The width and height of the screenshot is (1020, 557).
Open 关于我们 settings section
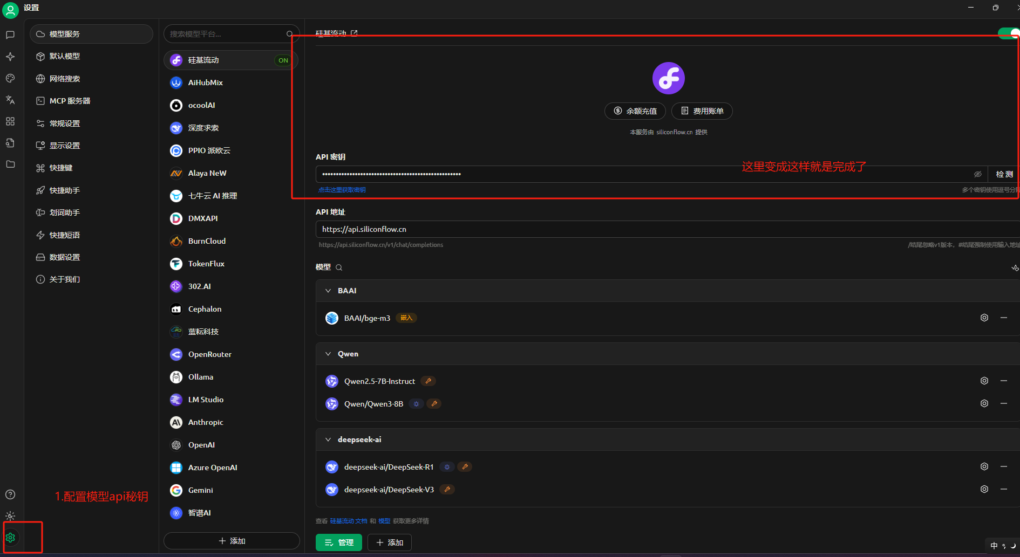click(x=91, y=279)
